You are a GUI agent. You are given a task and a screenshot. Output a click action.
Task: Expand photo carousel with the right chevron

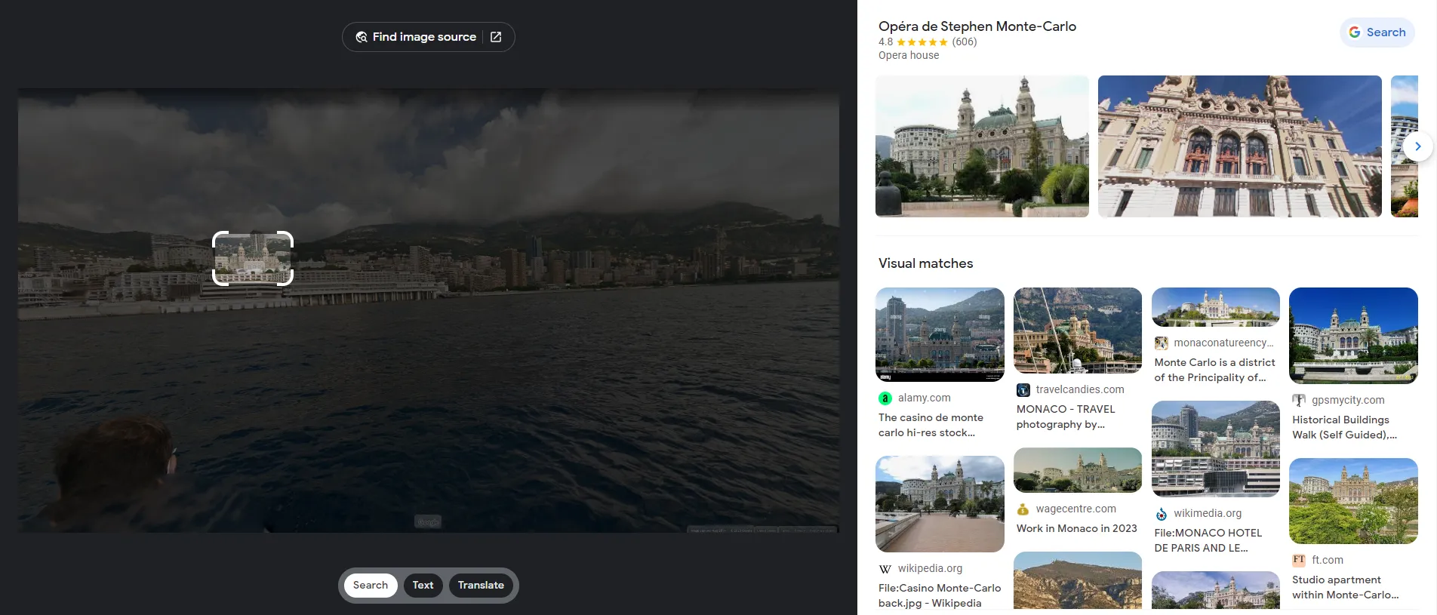click(x=1417, y=146)
